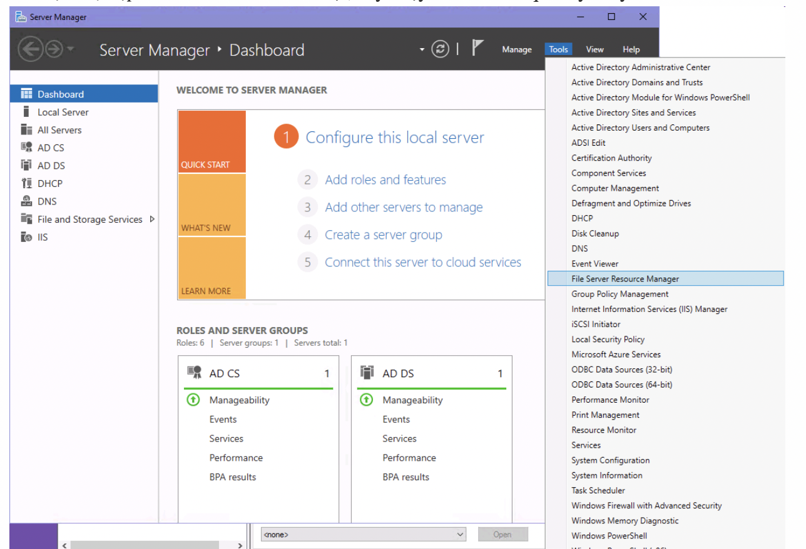Click the All Servers icon
The width and height of the screenshot is (806, 549).
coord(26,129)
